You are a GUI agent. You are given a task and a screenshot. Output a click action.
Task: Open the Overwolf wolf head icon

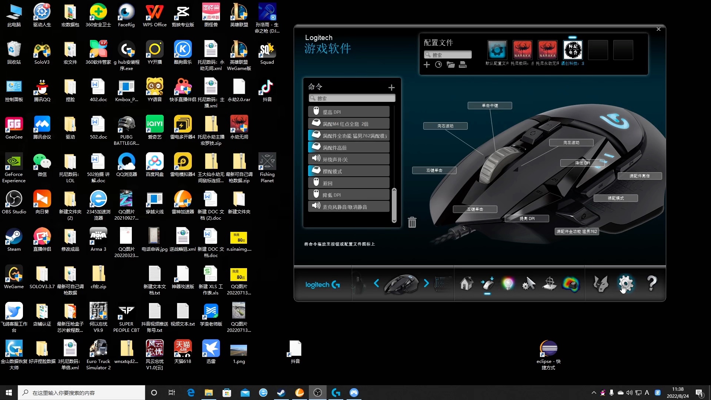(601, 284)
